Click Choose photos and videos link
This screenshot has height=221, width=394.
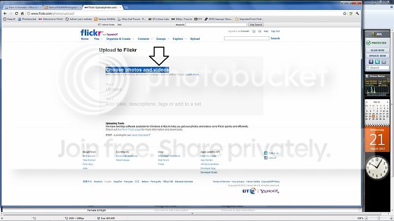[137, 70]
